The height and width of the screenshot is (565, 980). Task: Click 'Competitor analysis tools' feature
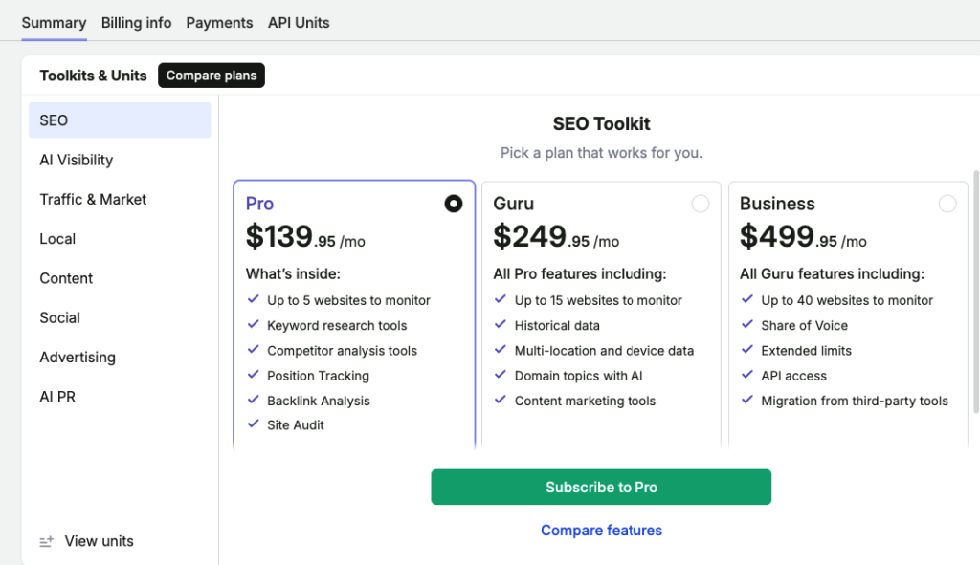tap(342, 351)
